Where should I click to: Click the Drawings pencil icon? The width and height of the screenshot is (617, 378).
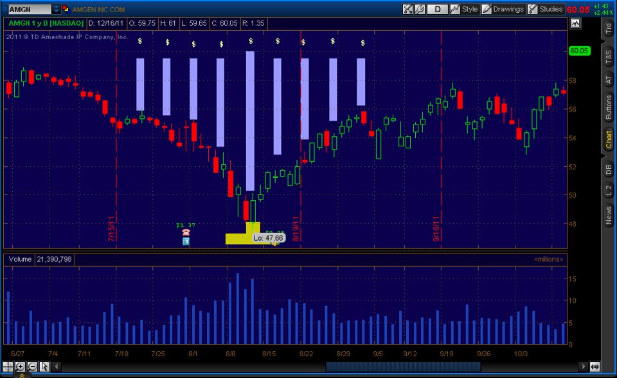[x=487, y=9]
